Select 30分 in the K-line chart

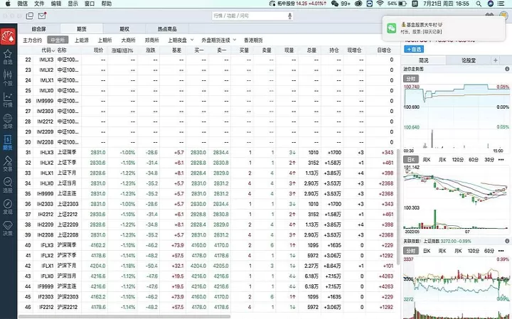pos(489,159)
